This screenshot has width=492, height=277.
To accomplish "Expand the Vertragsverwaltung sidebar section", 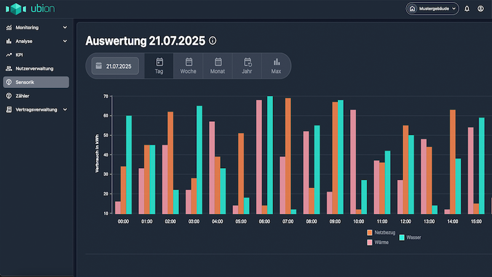I will 65,110.
